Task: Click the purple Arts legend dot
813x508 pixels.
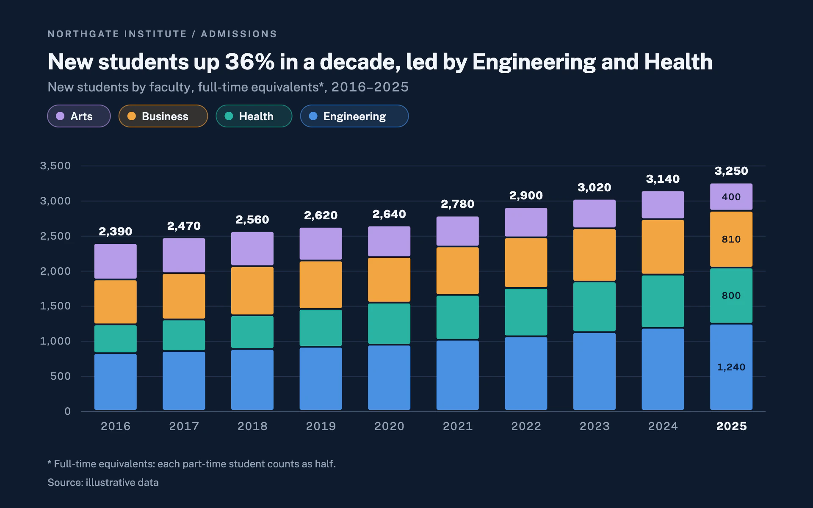Action: 60,116
